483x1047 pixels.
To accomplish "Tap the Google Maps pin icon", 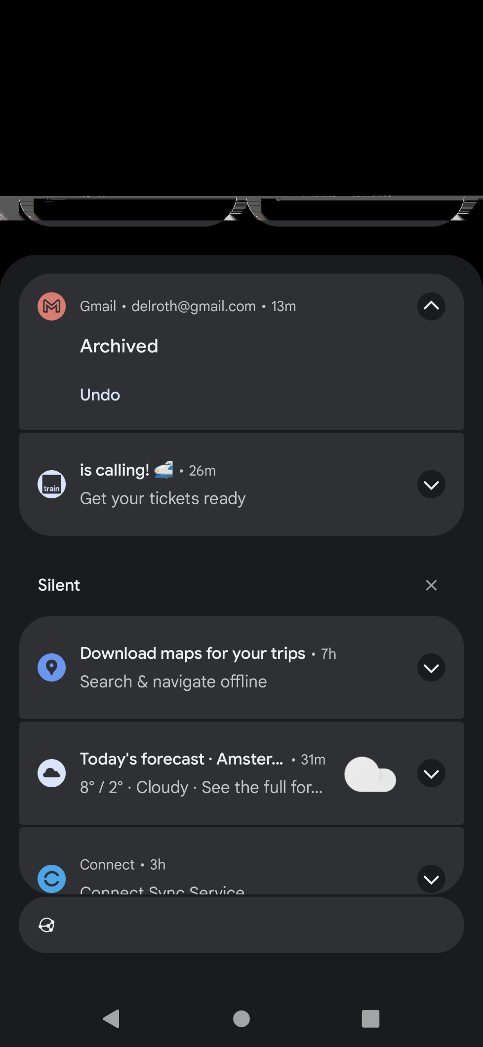I will pos(52,668).
